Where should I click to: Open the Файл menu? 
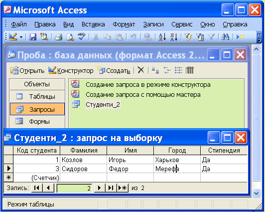(19, 24)
